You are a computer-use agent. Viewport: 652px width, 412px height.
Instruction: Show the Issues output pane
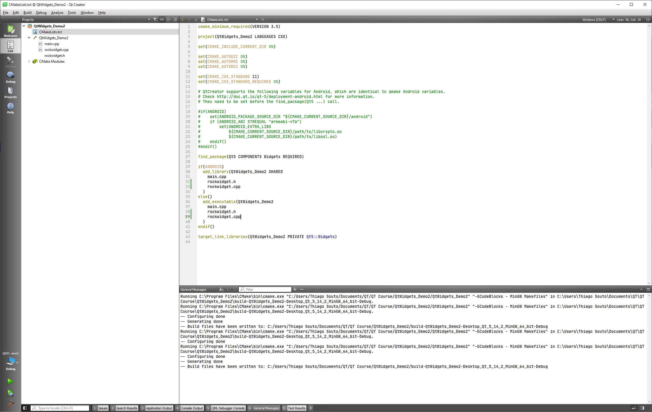(x=100, y=408)
